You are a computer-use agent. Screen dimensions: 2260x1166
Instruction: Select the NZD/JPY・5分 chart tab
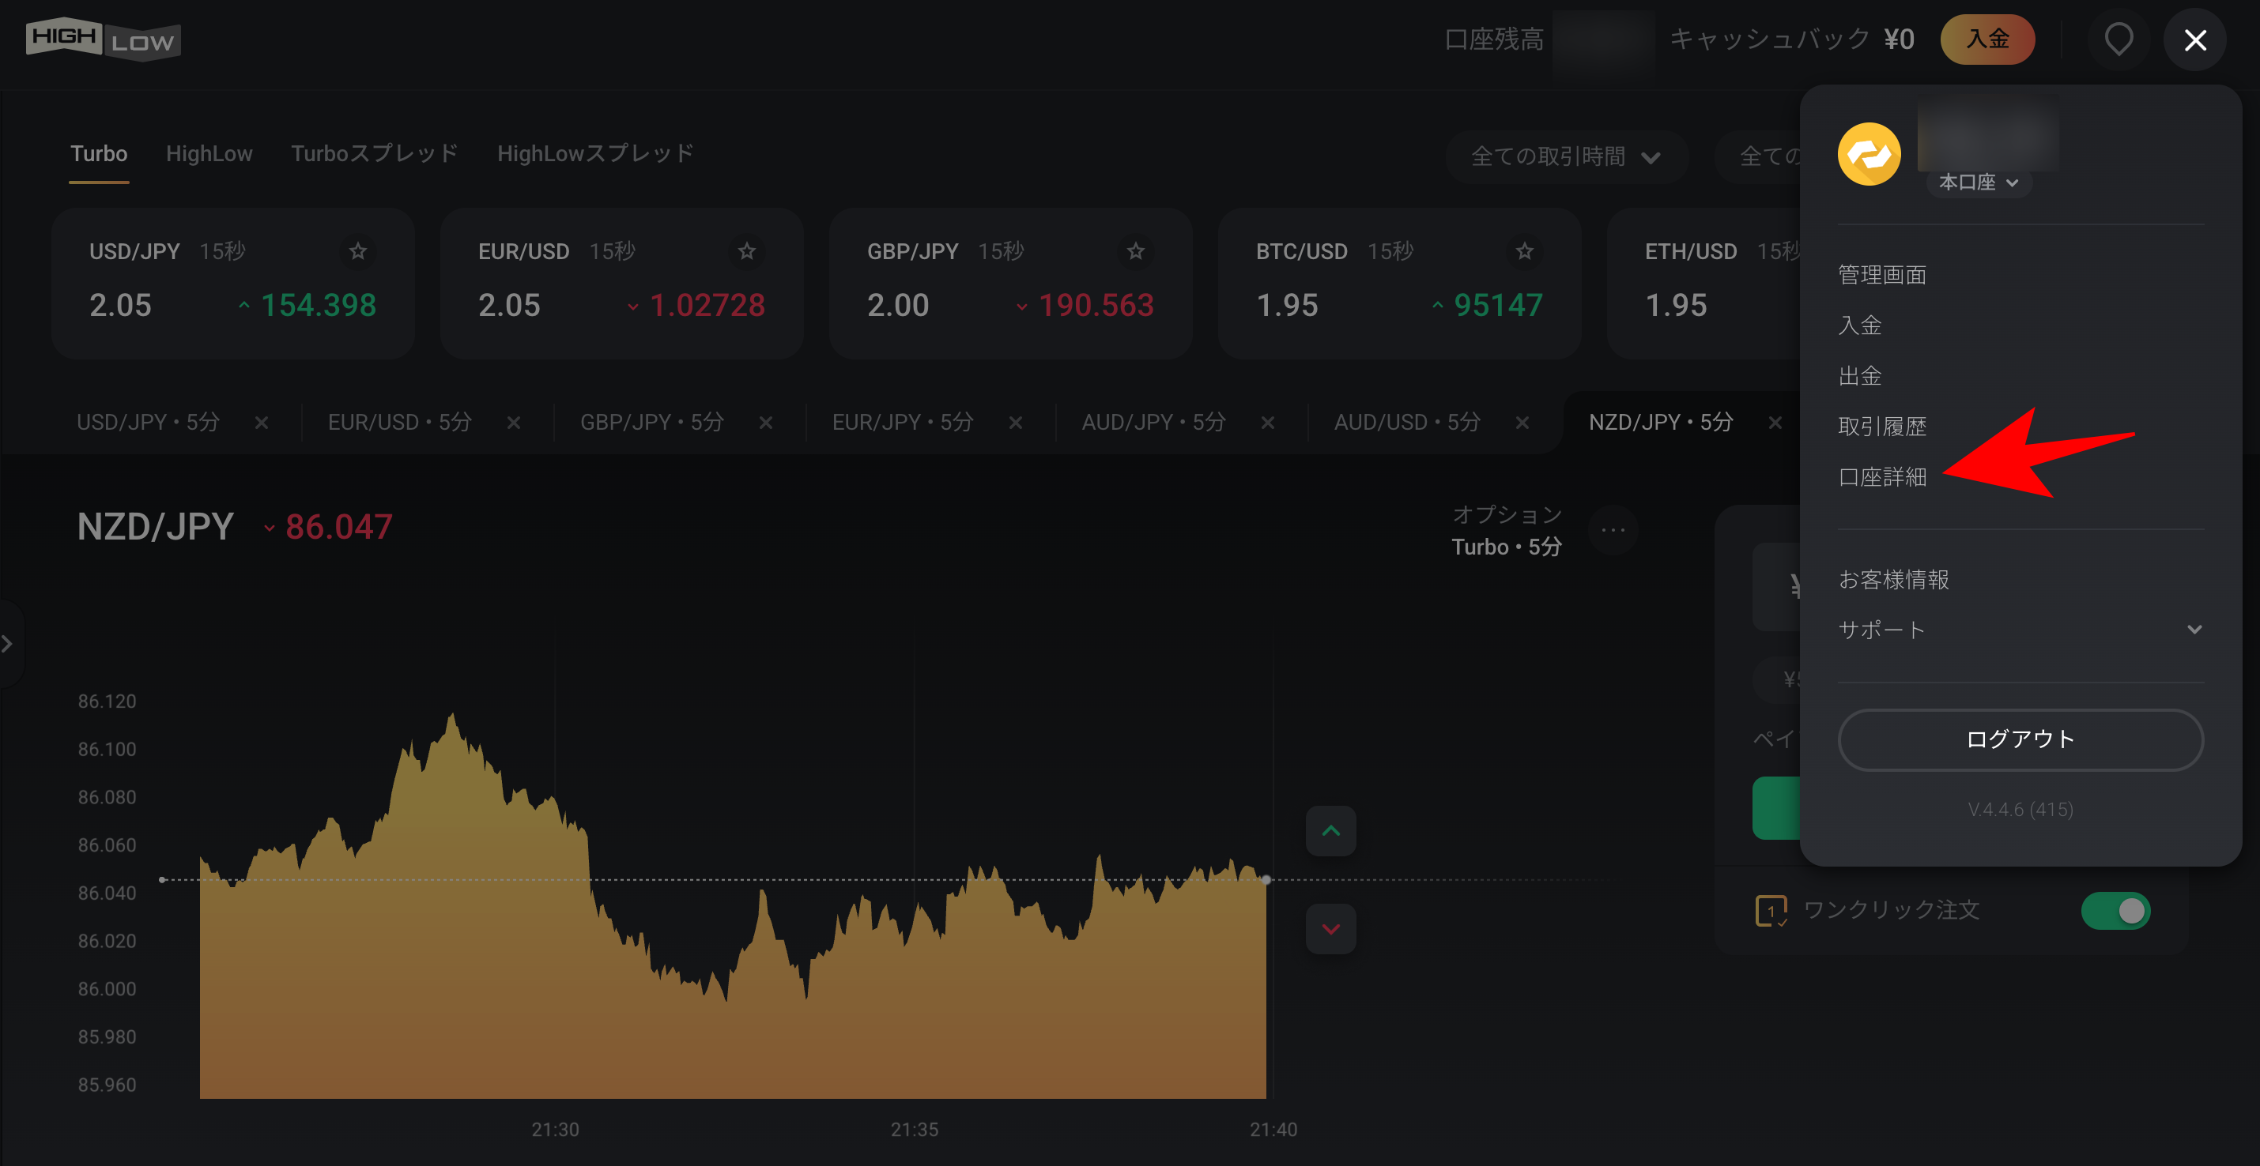coord(1661,423)
